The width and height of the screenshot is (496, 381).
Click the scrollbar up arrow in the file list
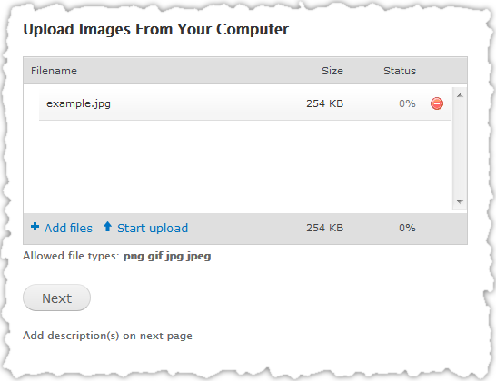[460, 95]
